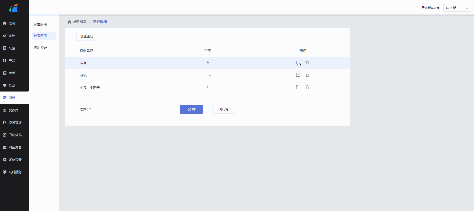Open 创建图册 in the submenu
The height and width of the screenshot is (211, 474).
(40, 25)
